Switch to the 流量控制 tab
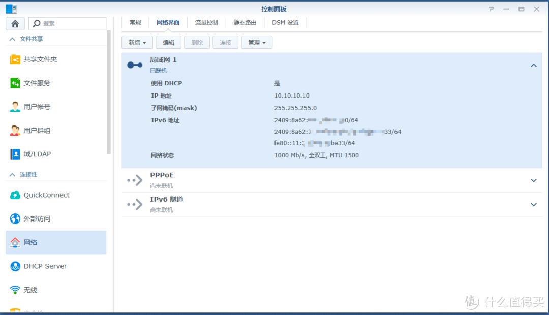This screenshot has height=315, width=549. 206,23
